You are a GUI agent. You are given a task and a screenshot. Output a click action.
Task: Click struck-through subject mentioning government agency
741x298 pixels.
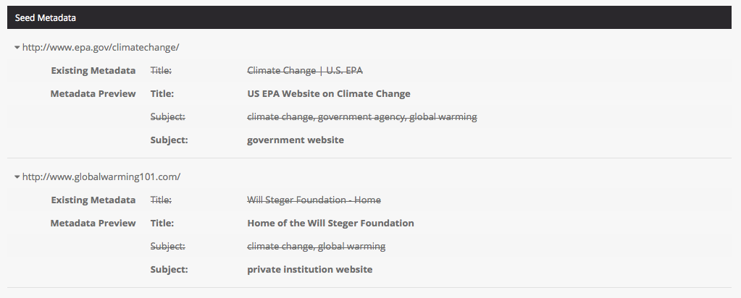point(361,117)
